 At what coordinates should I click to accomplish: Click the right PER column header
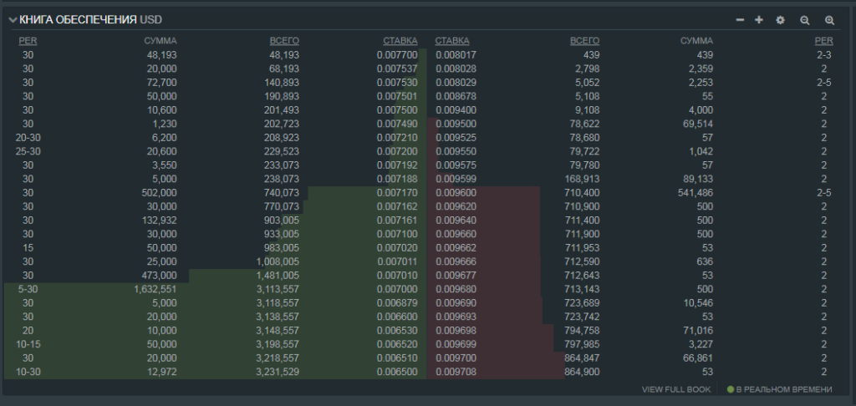coord(823,40)
